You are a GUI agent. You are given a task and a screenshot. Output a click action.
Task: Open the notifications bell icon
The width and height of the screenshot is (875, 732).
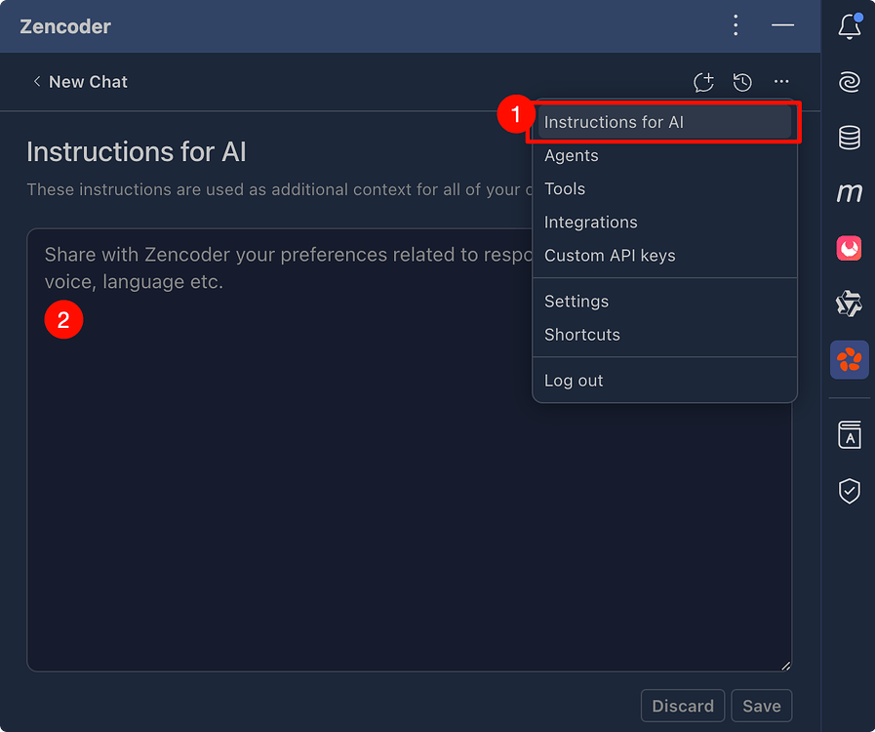(x=850, y=25)
